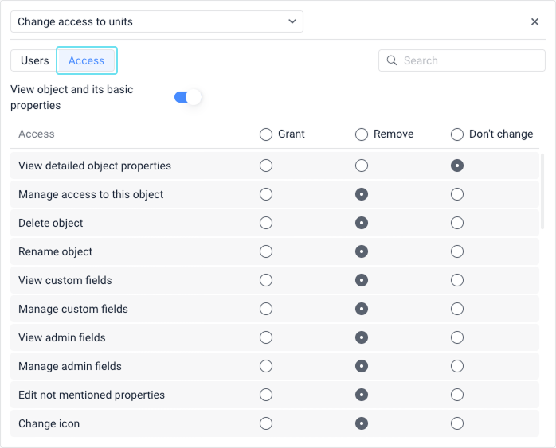This screenshot has height=448, width=556.
Task: Select Remove radio in the header row
Action: pos(362,134)
